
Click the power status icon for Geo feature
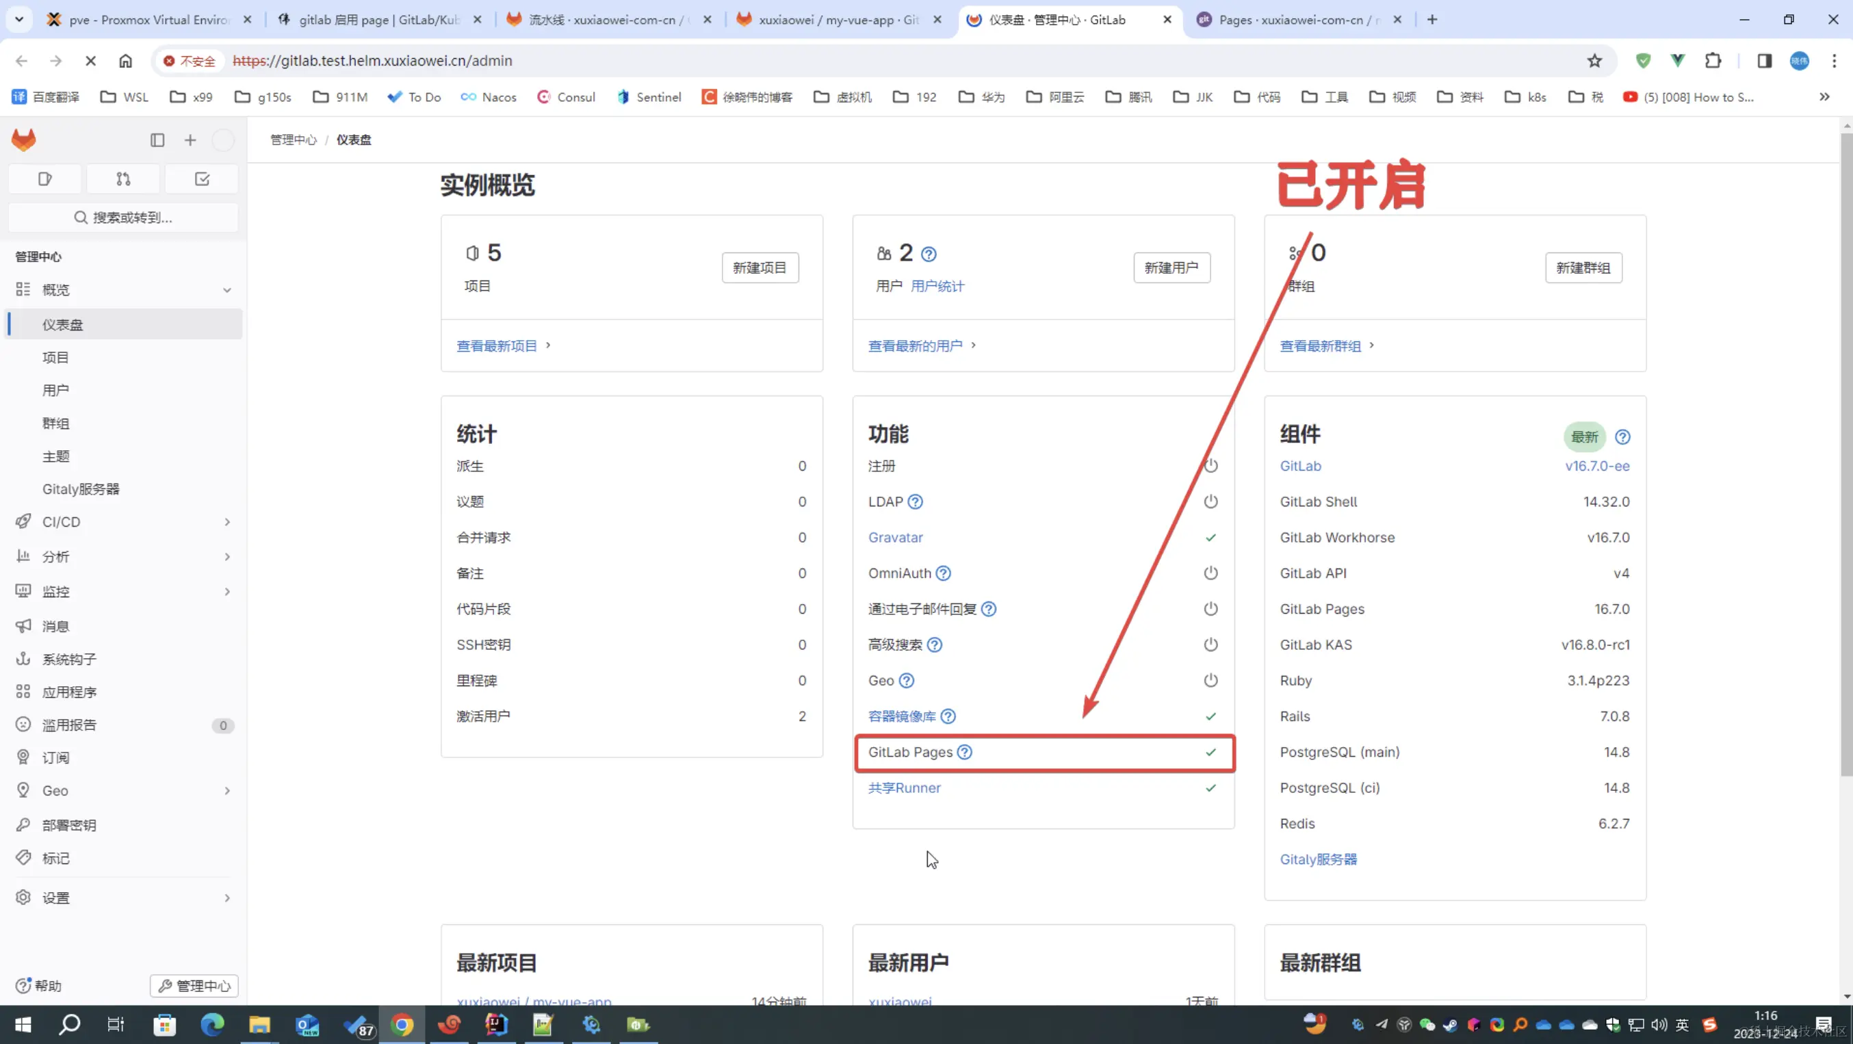click(1210, 680)
